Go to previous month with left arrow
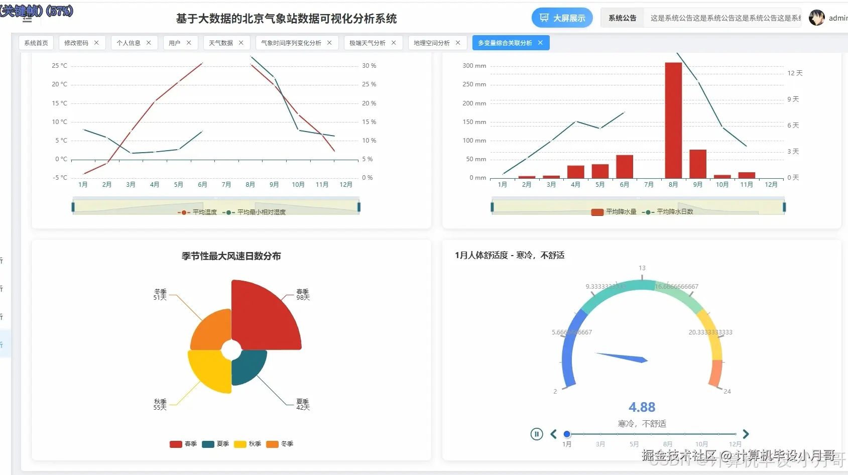Image resolution: width=848 pixels, height=475 pixels. pyautogui.click(x=553, y=434)
